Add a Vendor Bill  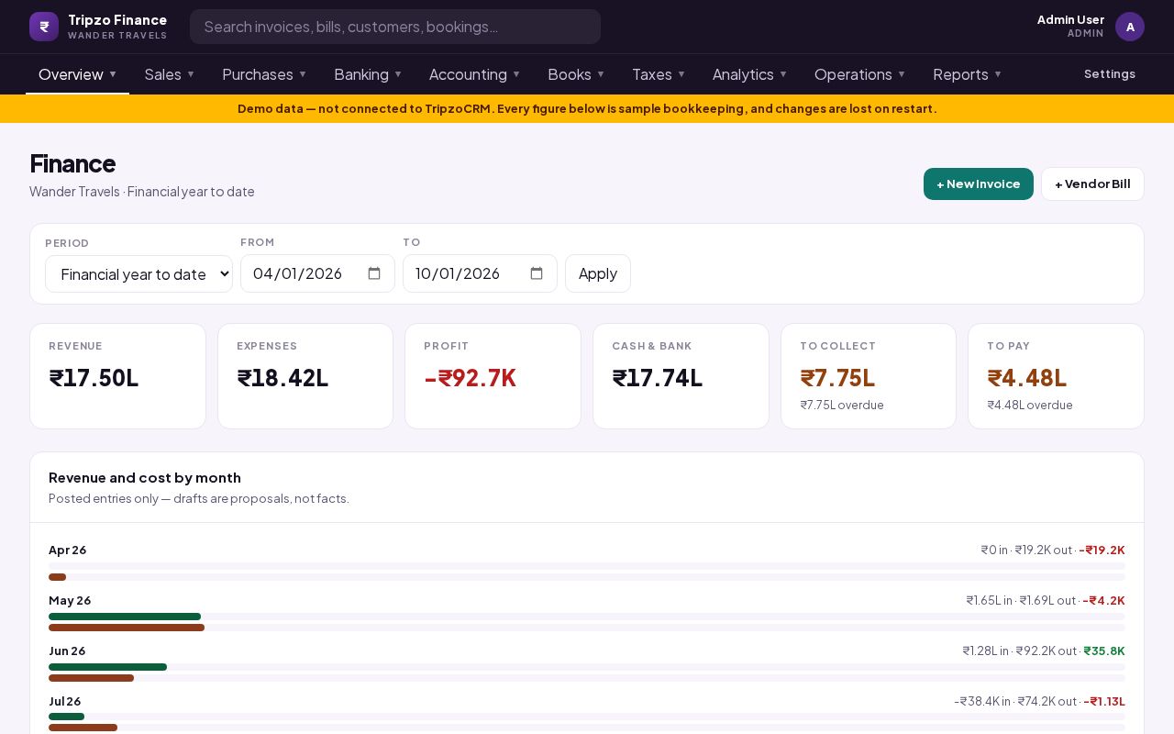pos(1092,183)
